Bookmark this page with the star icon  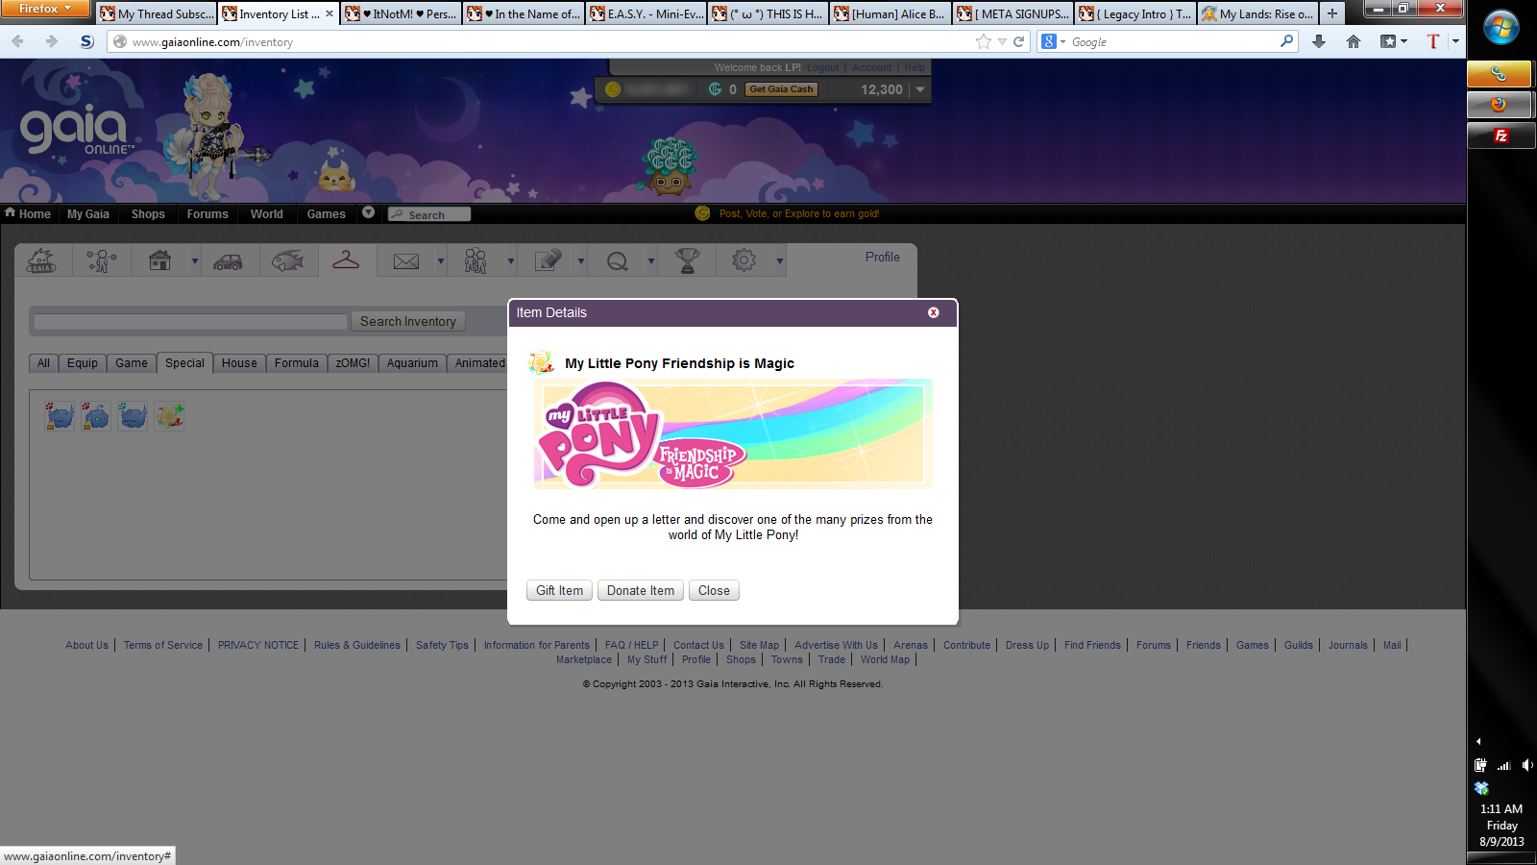(x=983, y=41)
